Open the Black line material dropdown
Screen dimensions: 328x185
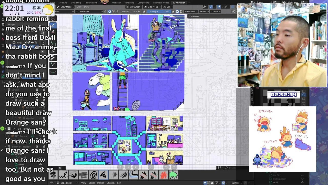click(x=89, y=12)
